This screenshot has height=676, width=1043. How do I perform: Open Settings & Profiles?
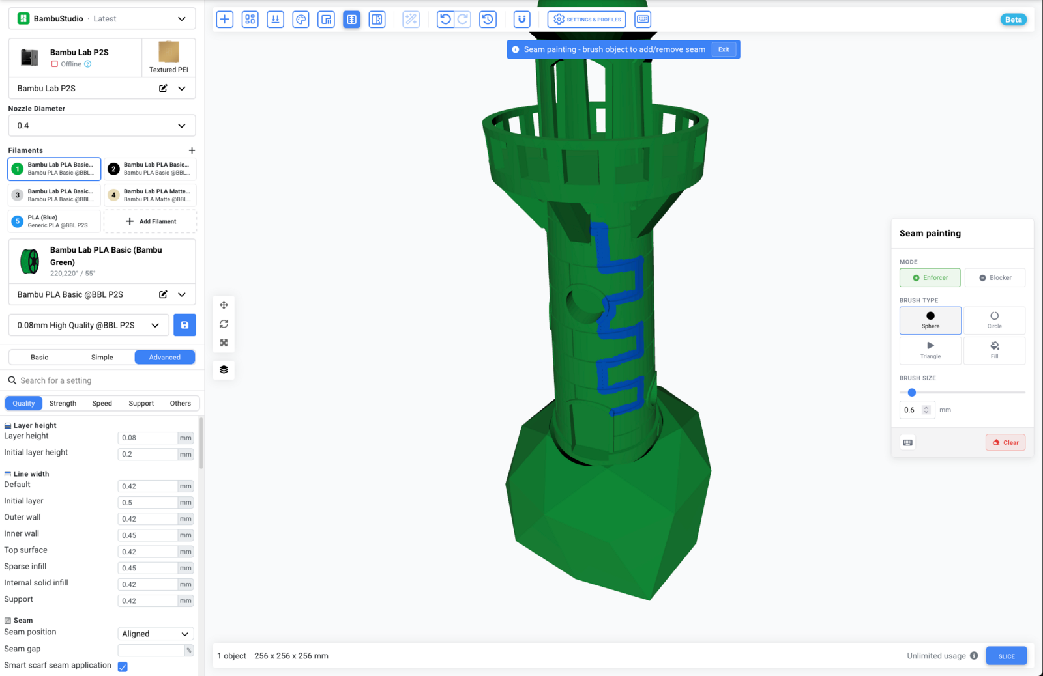[x=587, y=20]
